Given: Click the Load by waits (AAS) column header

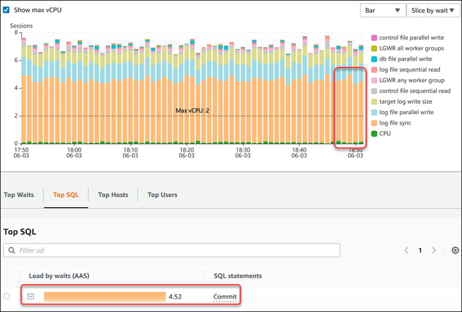Looking at the screenshot, I should pyautogui.click(x=59, y=276).
